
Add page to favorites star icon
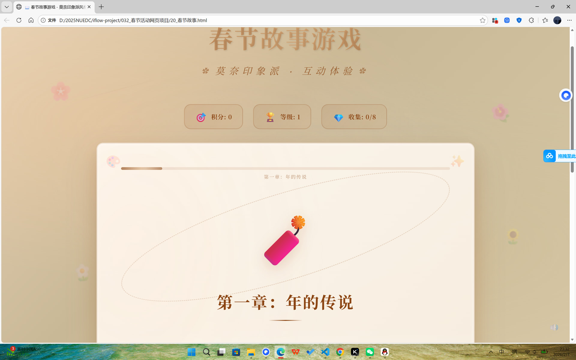(482, 20)
